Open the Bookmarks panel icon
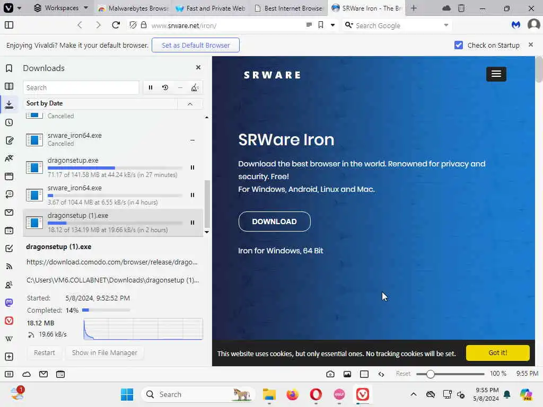This screenshot has height=407, width=543. [x=9, y=68]
